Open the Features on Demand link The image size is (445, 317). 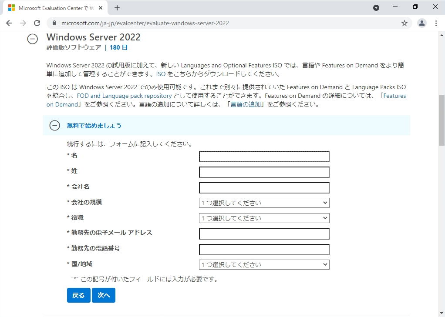[395, 96]
